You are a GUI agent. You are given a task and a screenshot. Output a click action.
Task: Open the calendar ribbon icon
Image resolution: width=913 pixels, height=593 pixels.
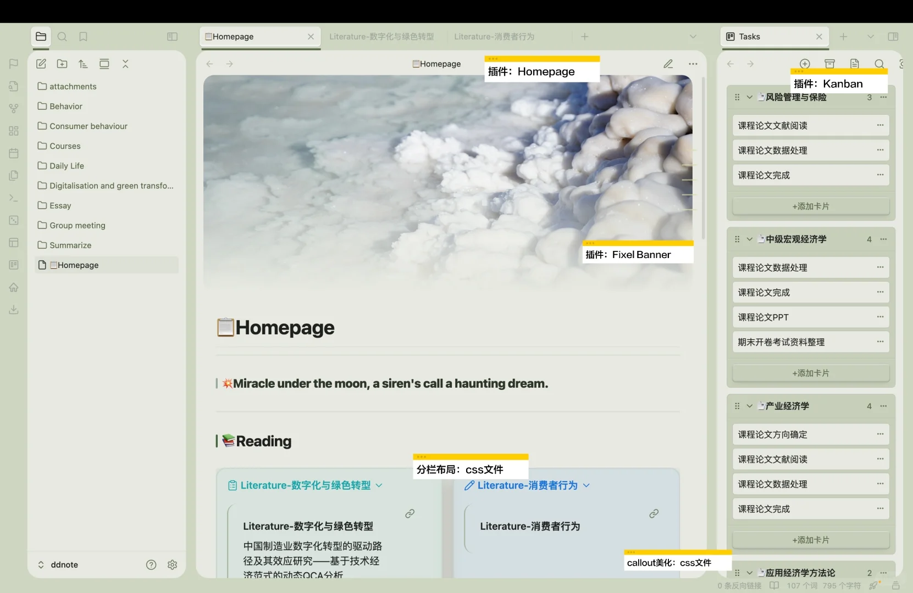pyautogui.click(x=14, y=153)
